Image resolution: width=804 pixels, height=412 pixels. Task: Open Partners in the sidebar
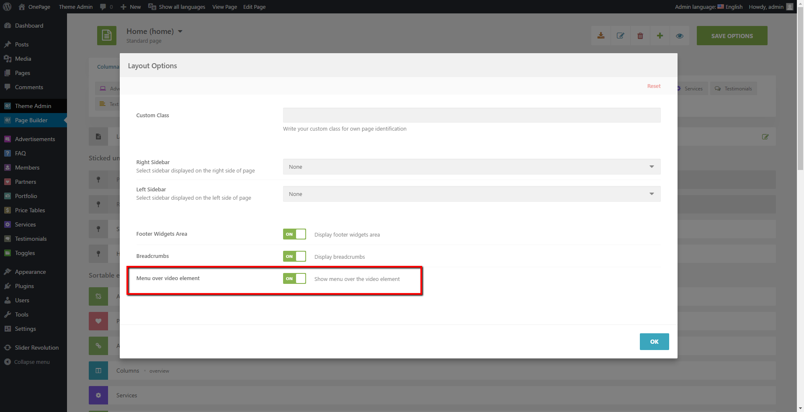(33, 182)
